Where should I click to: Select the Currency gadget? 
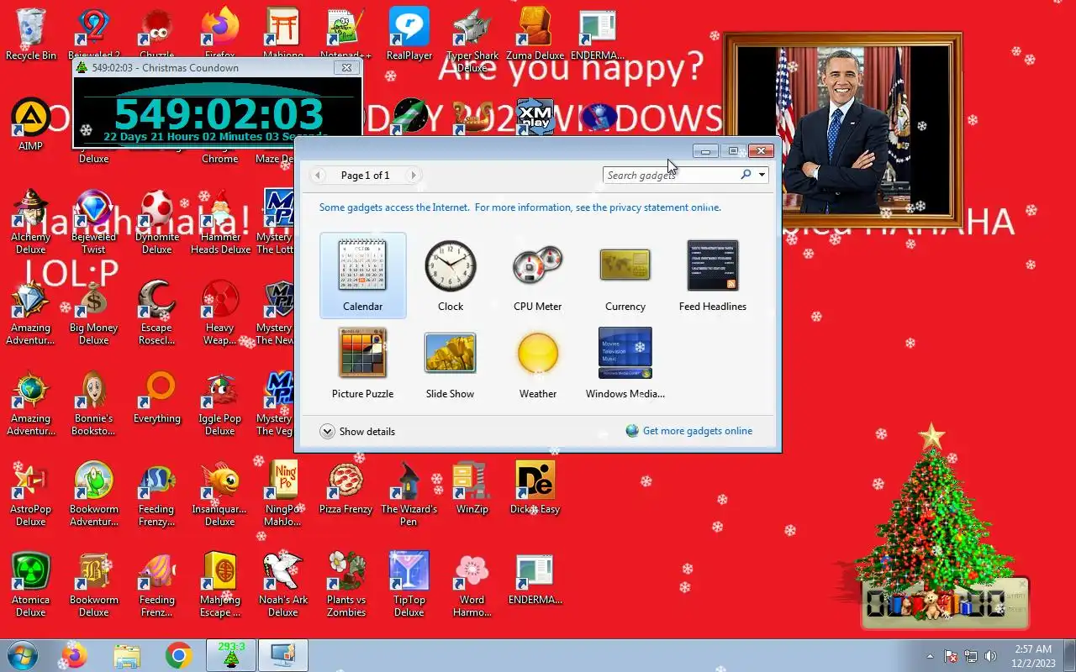click(x=625, y=276)
